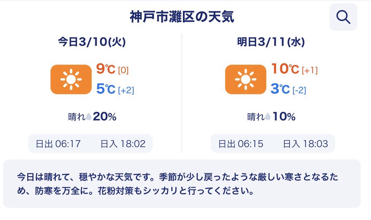Click tomorrow's low temperature 3℃
This screenshot has height=220, width=371.
[x=280, y=89]
